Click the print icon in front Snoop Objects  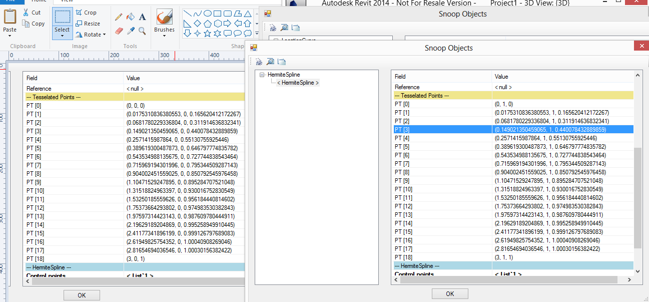point(259,62)
